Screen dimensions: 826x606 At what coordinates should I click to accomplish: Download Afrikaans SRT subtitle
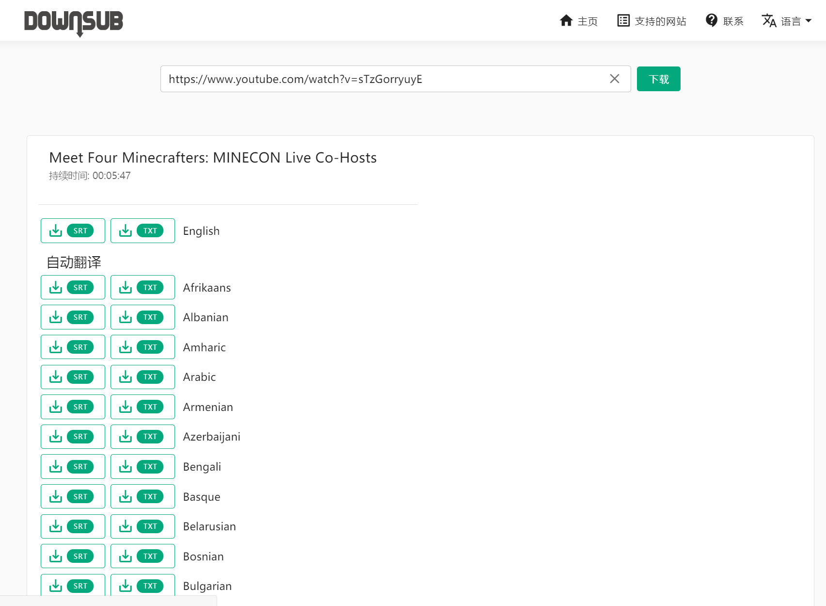coord(73,288)
